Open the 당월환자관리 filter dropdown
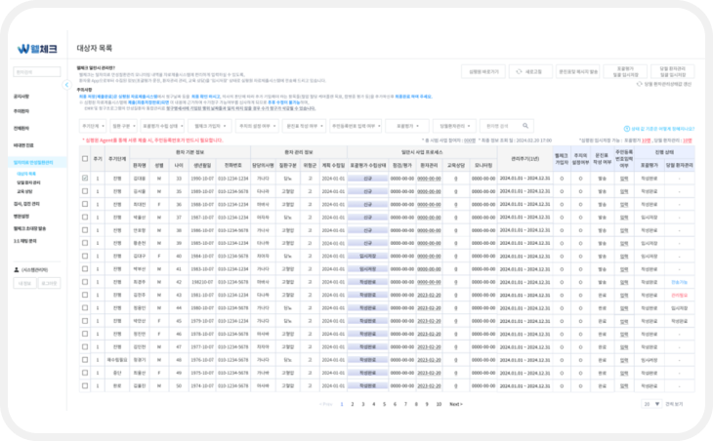The image size is (713, 441). pos(455,126)
